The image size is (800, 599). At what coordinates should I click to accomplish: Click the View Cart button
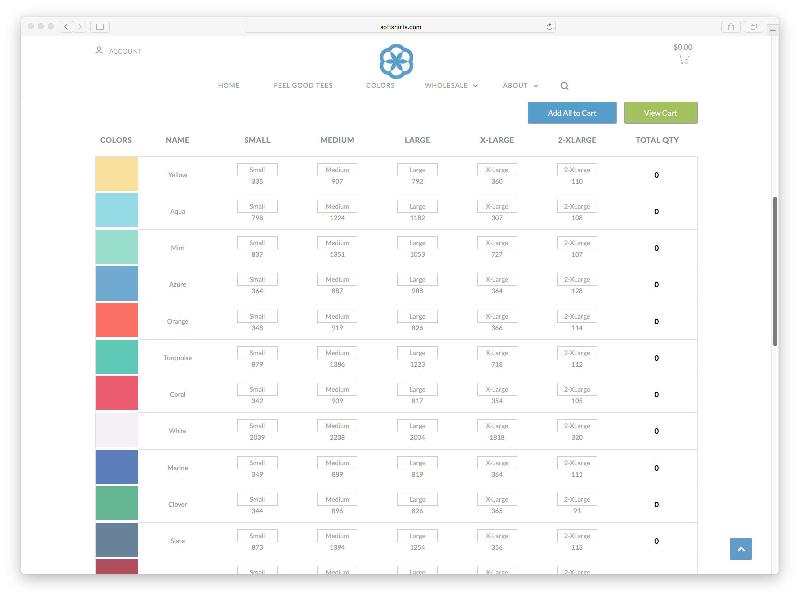coord(660,113)
